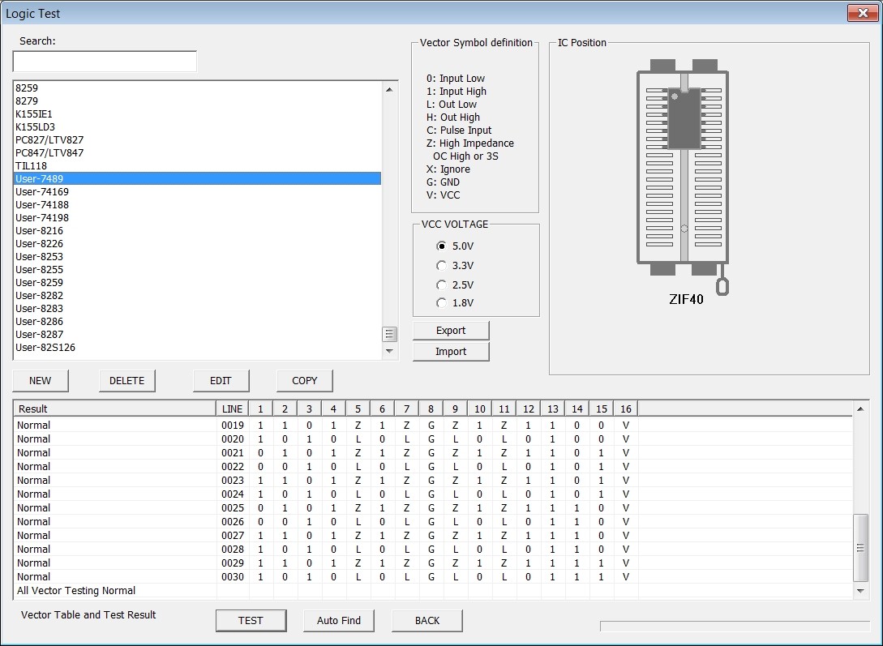
Task: Export the vector table
Action: click(x=451, y=331)
